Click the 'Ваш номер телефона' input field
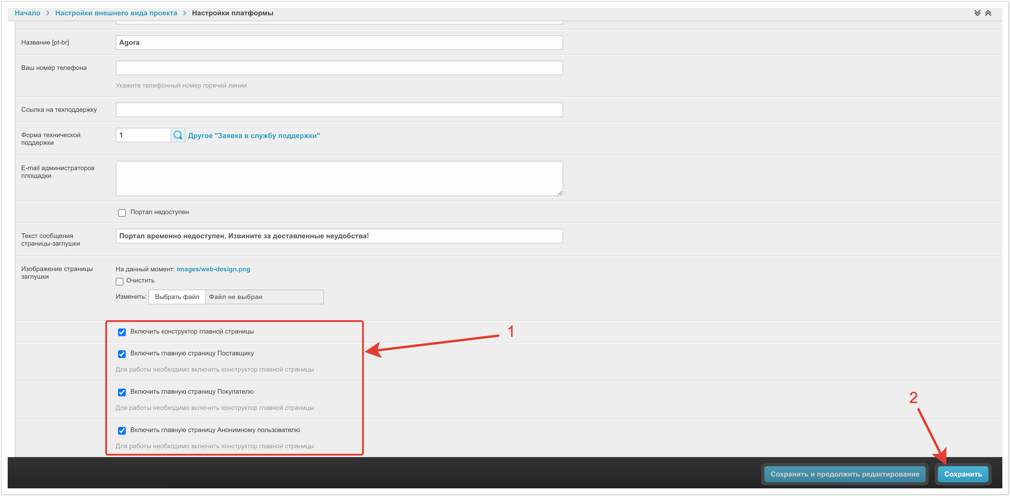This screenshot has height=496, width=1010. point(339,68)
